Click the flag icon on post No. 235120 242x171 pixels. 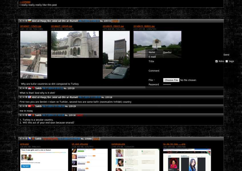30,88
